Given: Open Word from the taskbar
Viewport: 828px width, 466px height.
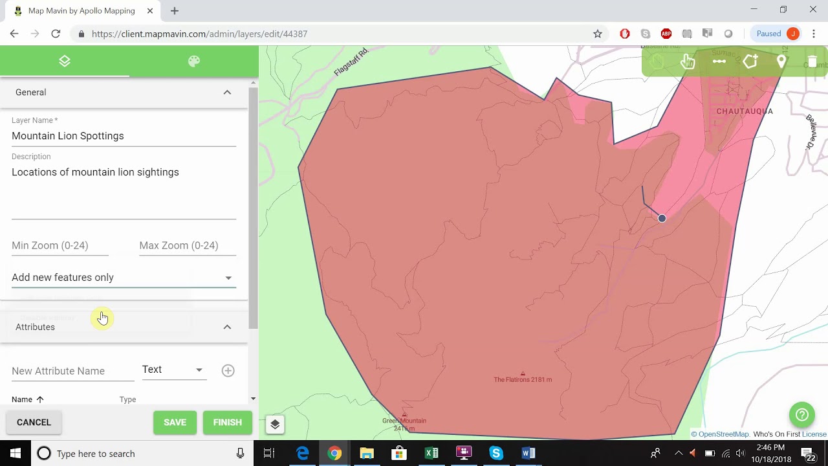Looking at the screenshot, I should (528, 453).
